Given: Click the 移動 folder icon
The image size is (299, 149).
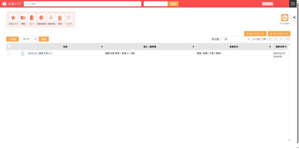Looking at the screenshot, I should pos(23,18).
